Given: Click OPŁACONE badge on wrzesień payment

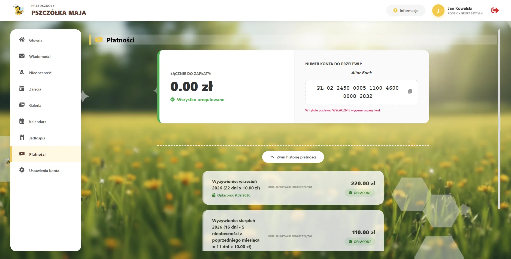Looking at the screenshot, I should pyautogui.click(x=360, y=193).
